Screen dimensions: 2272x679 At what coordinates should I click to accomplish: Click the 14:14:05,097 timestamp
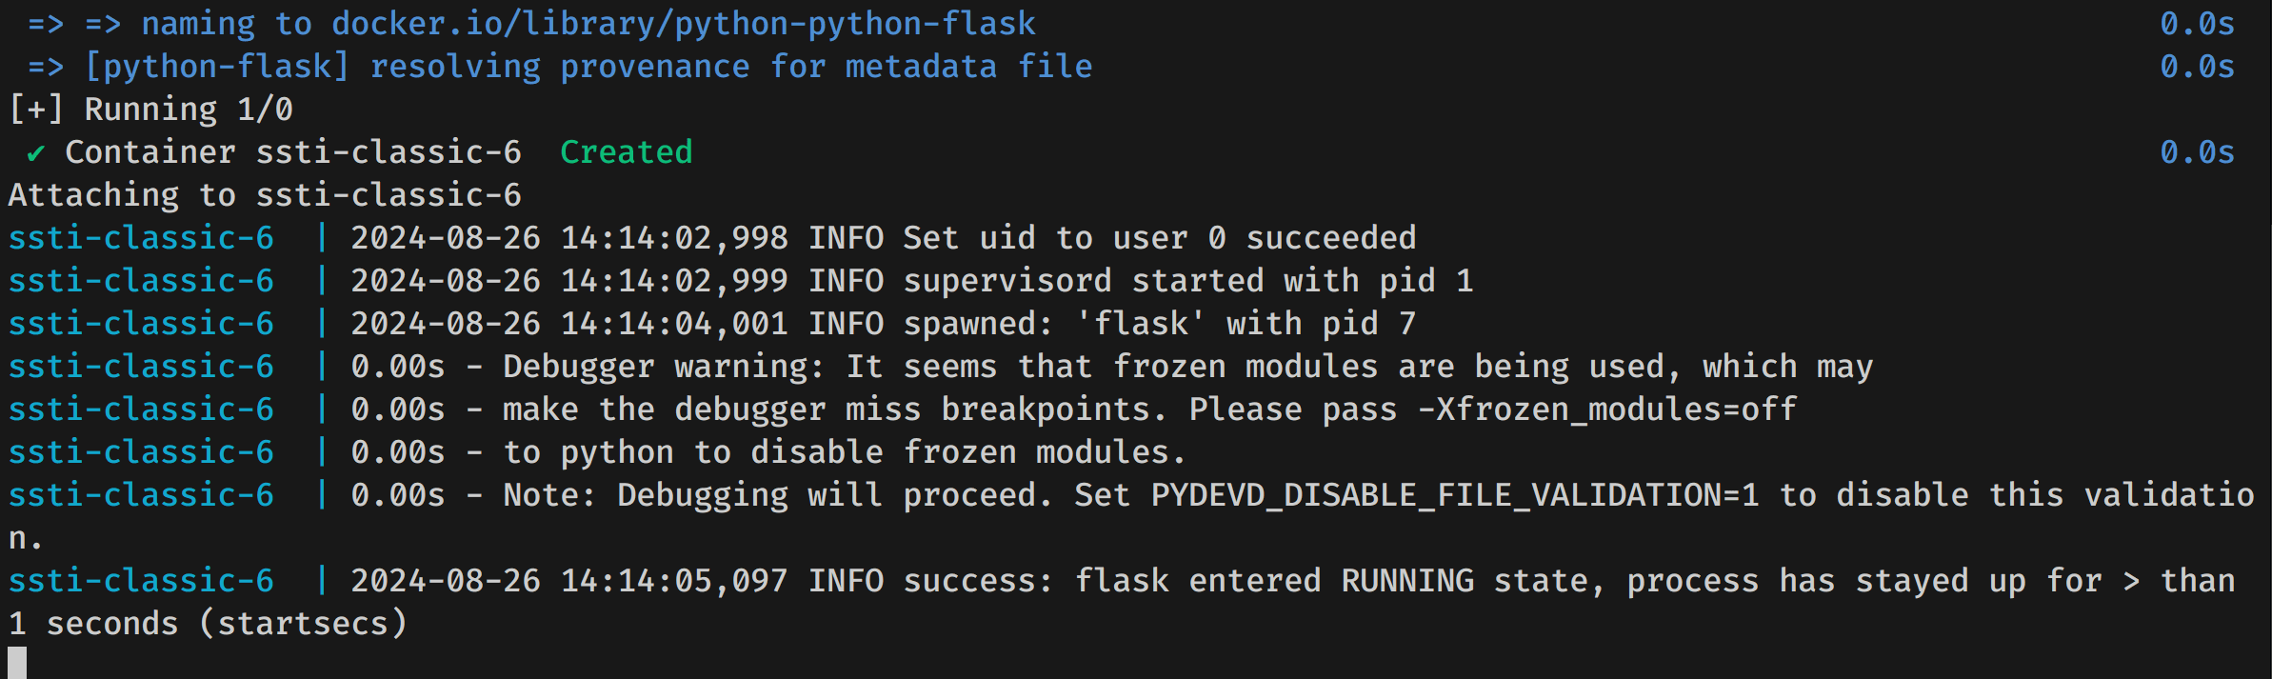[x=673, y=581]
